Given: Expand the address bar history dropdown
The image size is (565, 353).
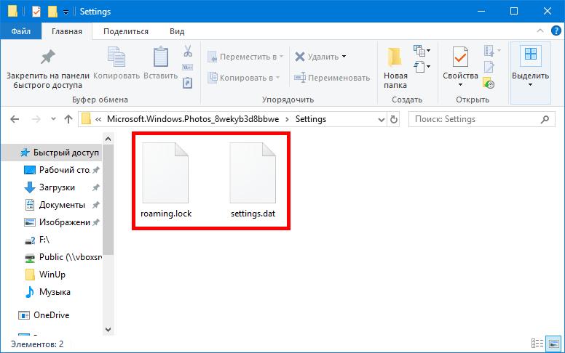Looking at the screenshot, I should (382, 120).
